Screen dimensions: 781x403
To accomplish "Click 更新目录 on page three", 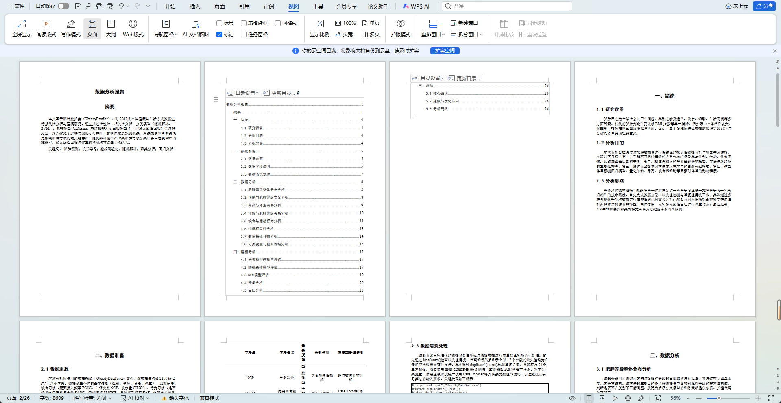I will tap(465, 78).
